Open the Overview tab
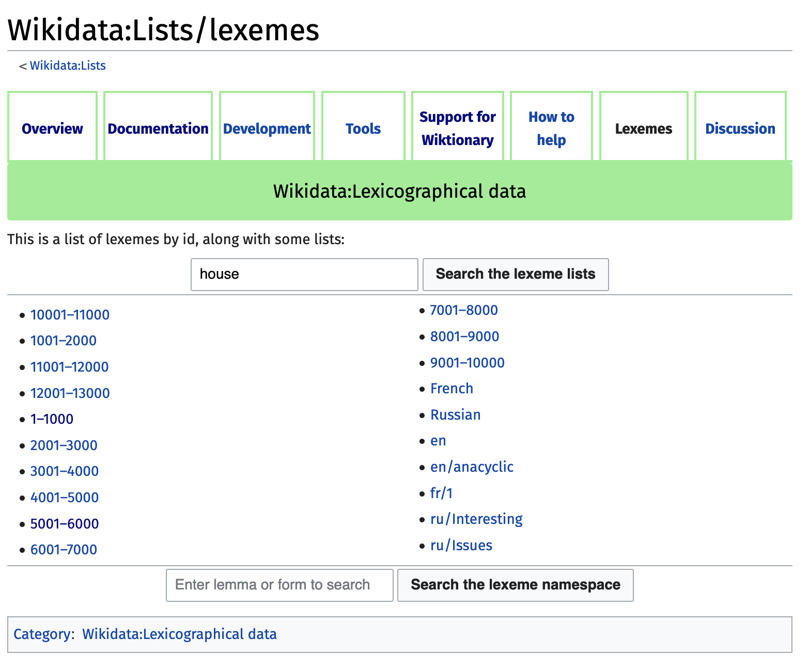 tap(52, 129)
